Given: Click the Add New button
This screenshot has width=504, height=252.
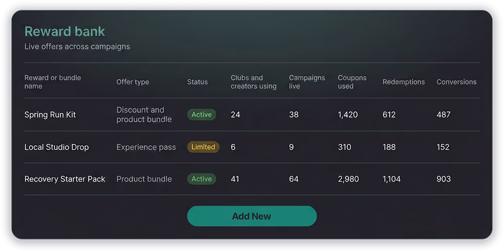Looking at the screenshot, I should pos(251,216).
